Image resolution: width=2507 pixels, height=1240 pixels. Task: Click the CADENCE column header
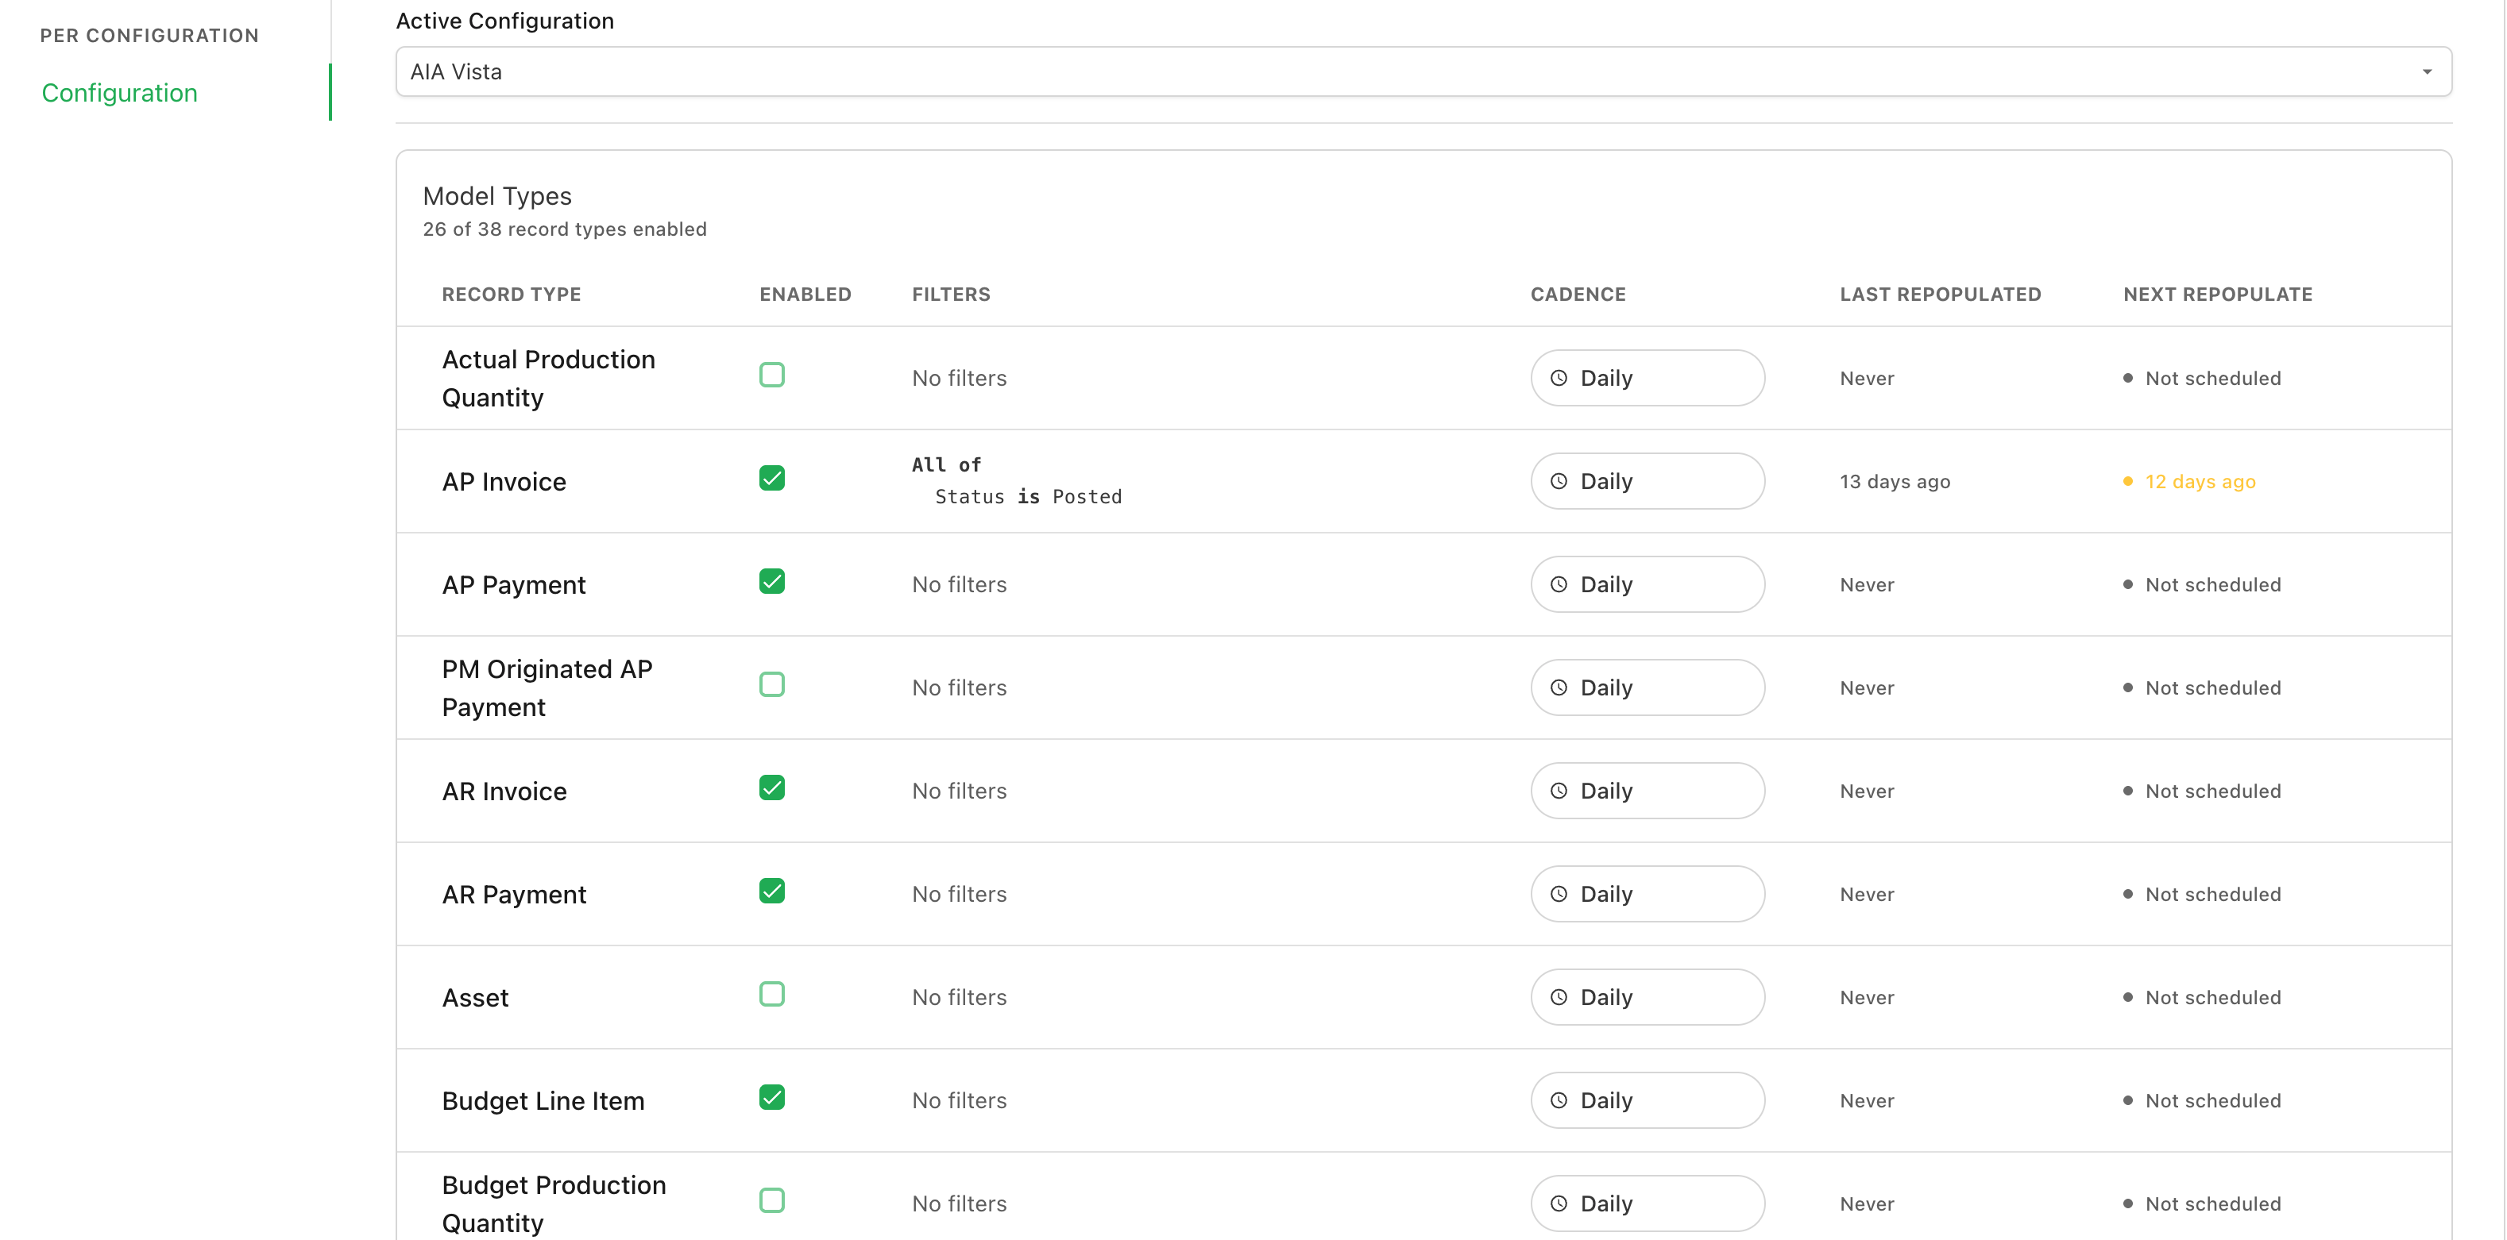click(x=1578, y=294)
